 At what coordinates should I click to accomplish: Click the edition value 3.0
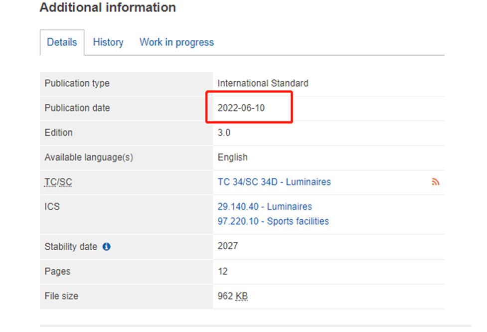click(224, 133)
